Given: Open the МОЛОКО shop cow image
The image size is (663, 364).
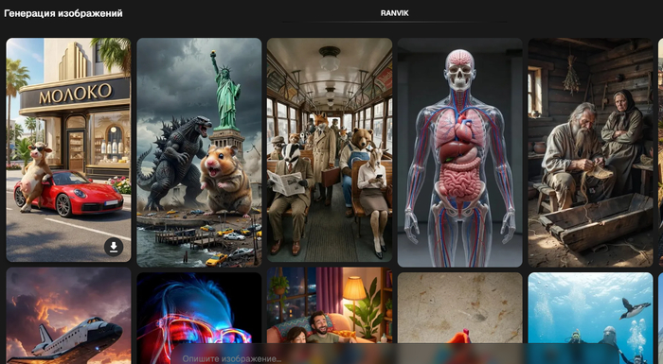Looking at the screenshot, I should (68, 150).
